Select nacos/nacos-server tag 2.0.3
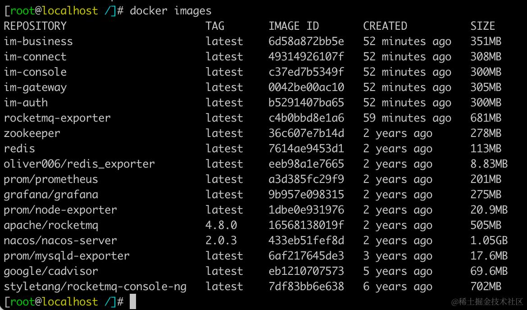 [221, 241]
